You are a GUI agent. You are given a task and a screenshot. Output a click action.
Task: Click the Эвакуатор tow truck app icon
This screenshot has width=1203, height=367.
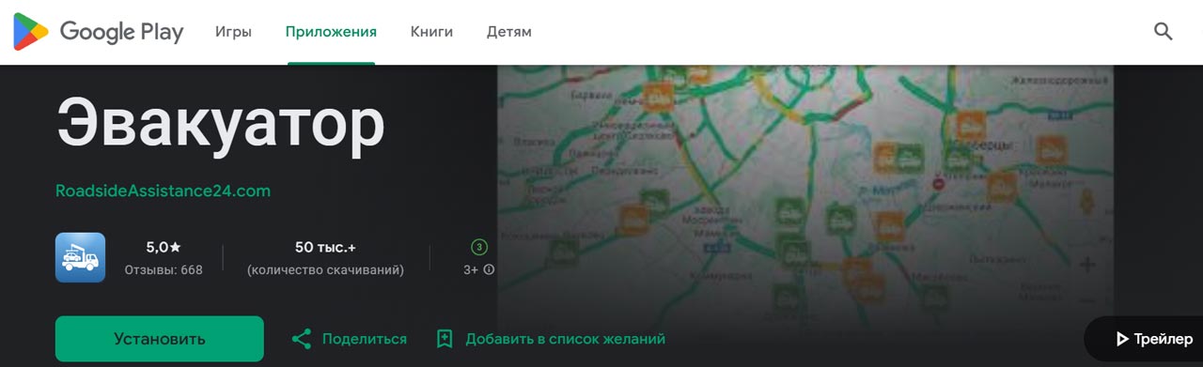[80, 257]
